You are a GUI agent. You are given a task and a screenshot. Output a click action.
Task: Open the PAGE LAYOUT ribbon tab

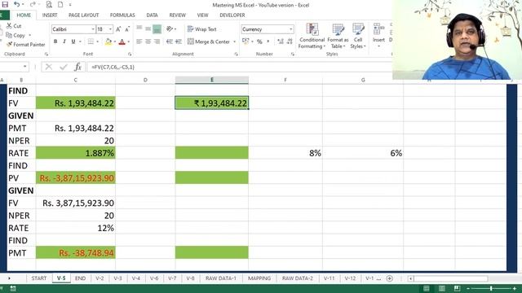point(83,15)
